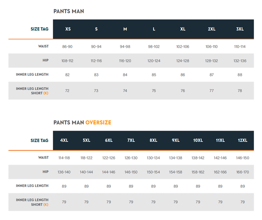Select the M size column header

pos(125,29)
